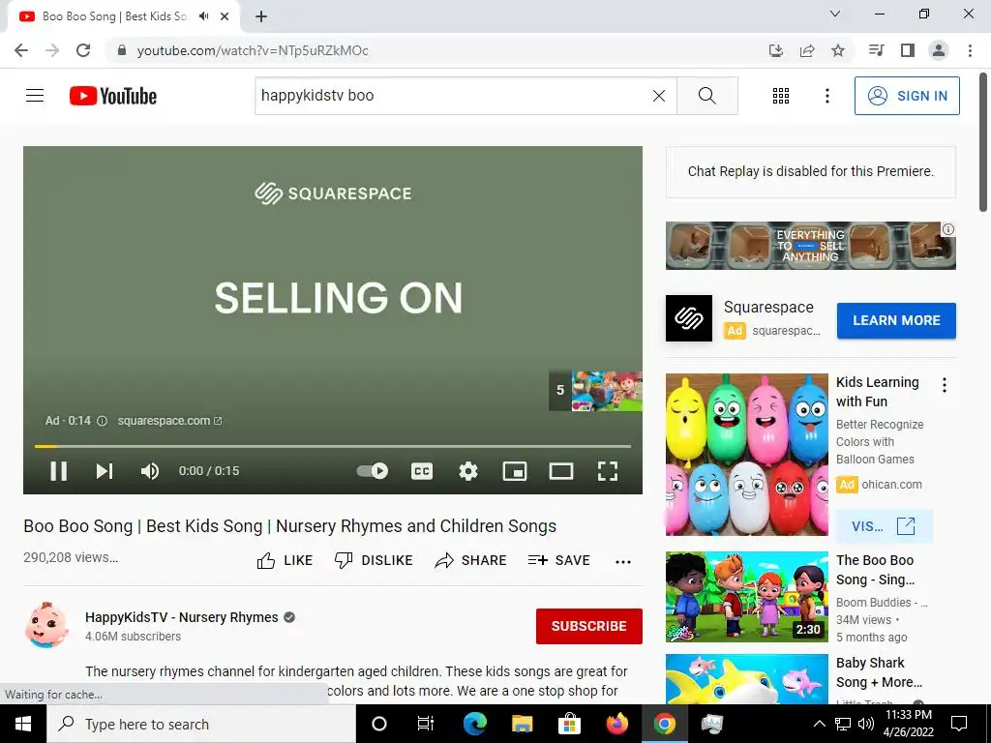Open the Squarespace ad logo
991x743 pixels.
(689, 318)
